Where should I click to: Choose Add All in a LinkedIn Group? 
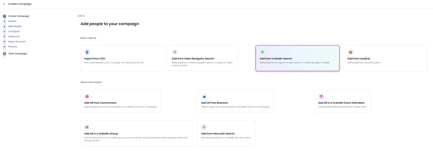tap(136, 133)
